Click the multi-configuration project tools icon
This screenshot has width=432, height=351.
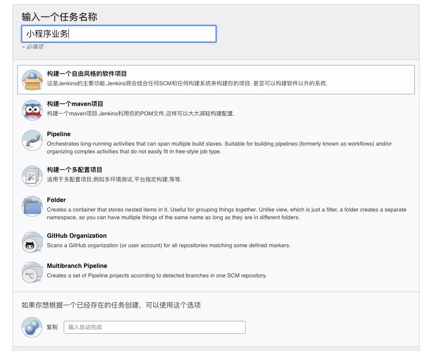32,176
